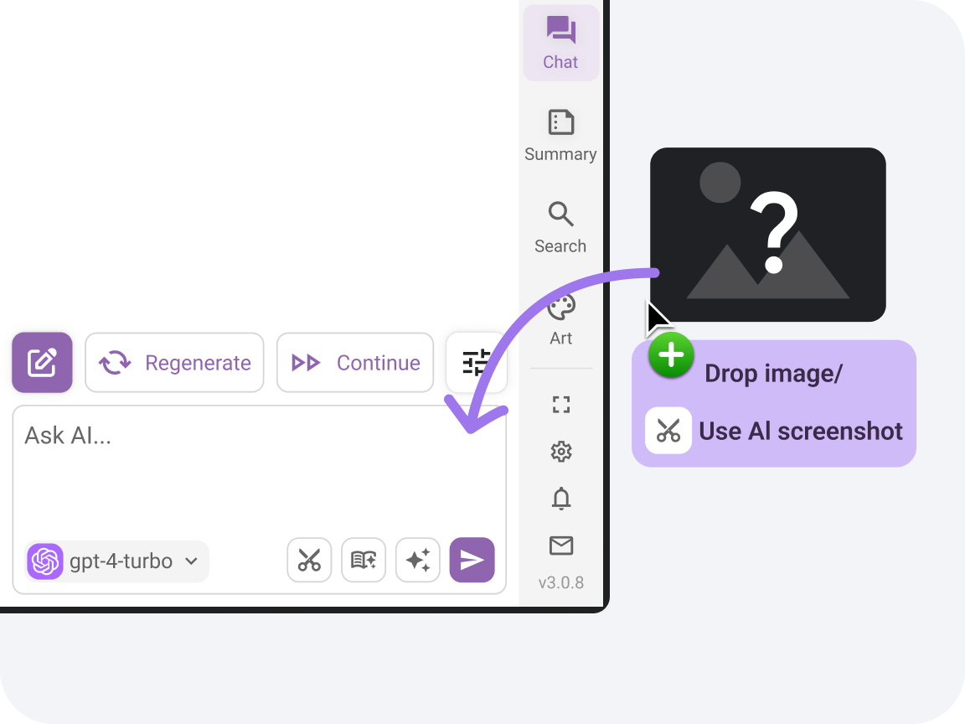Expand the gpt-4-turbo model dropdown

[x=117, y=561]
